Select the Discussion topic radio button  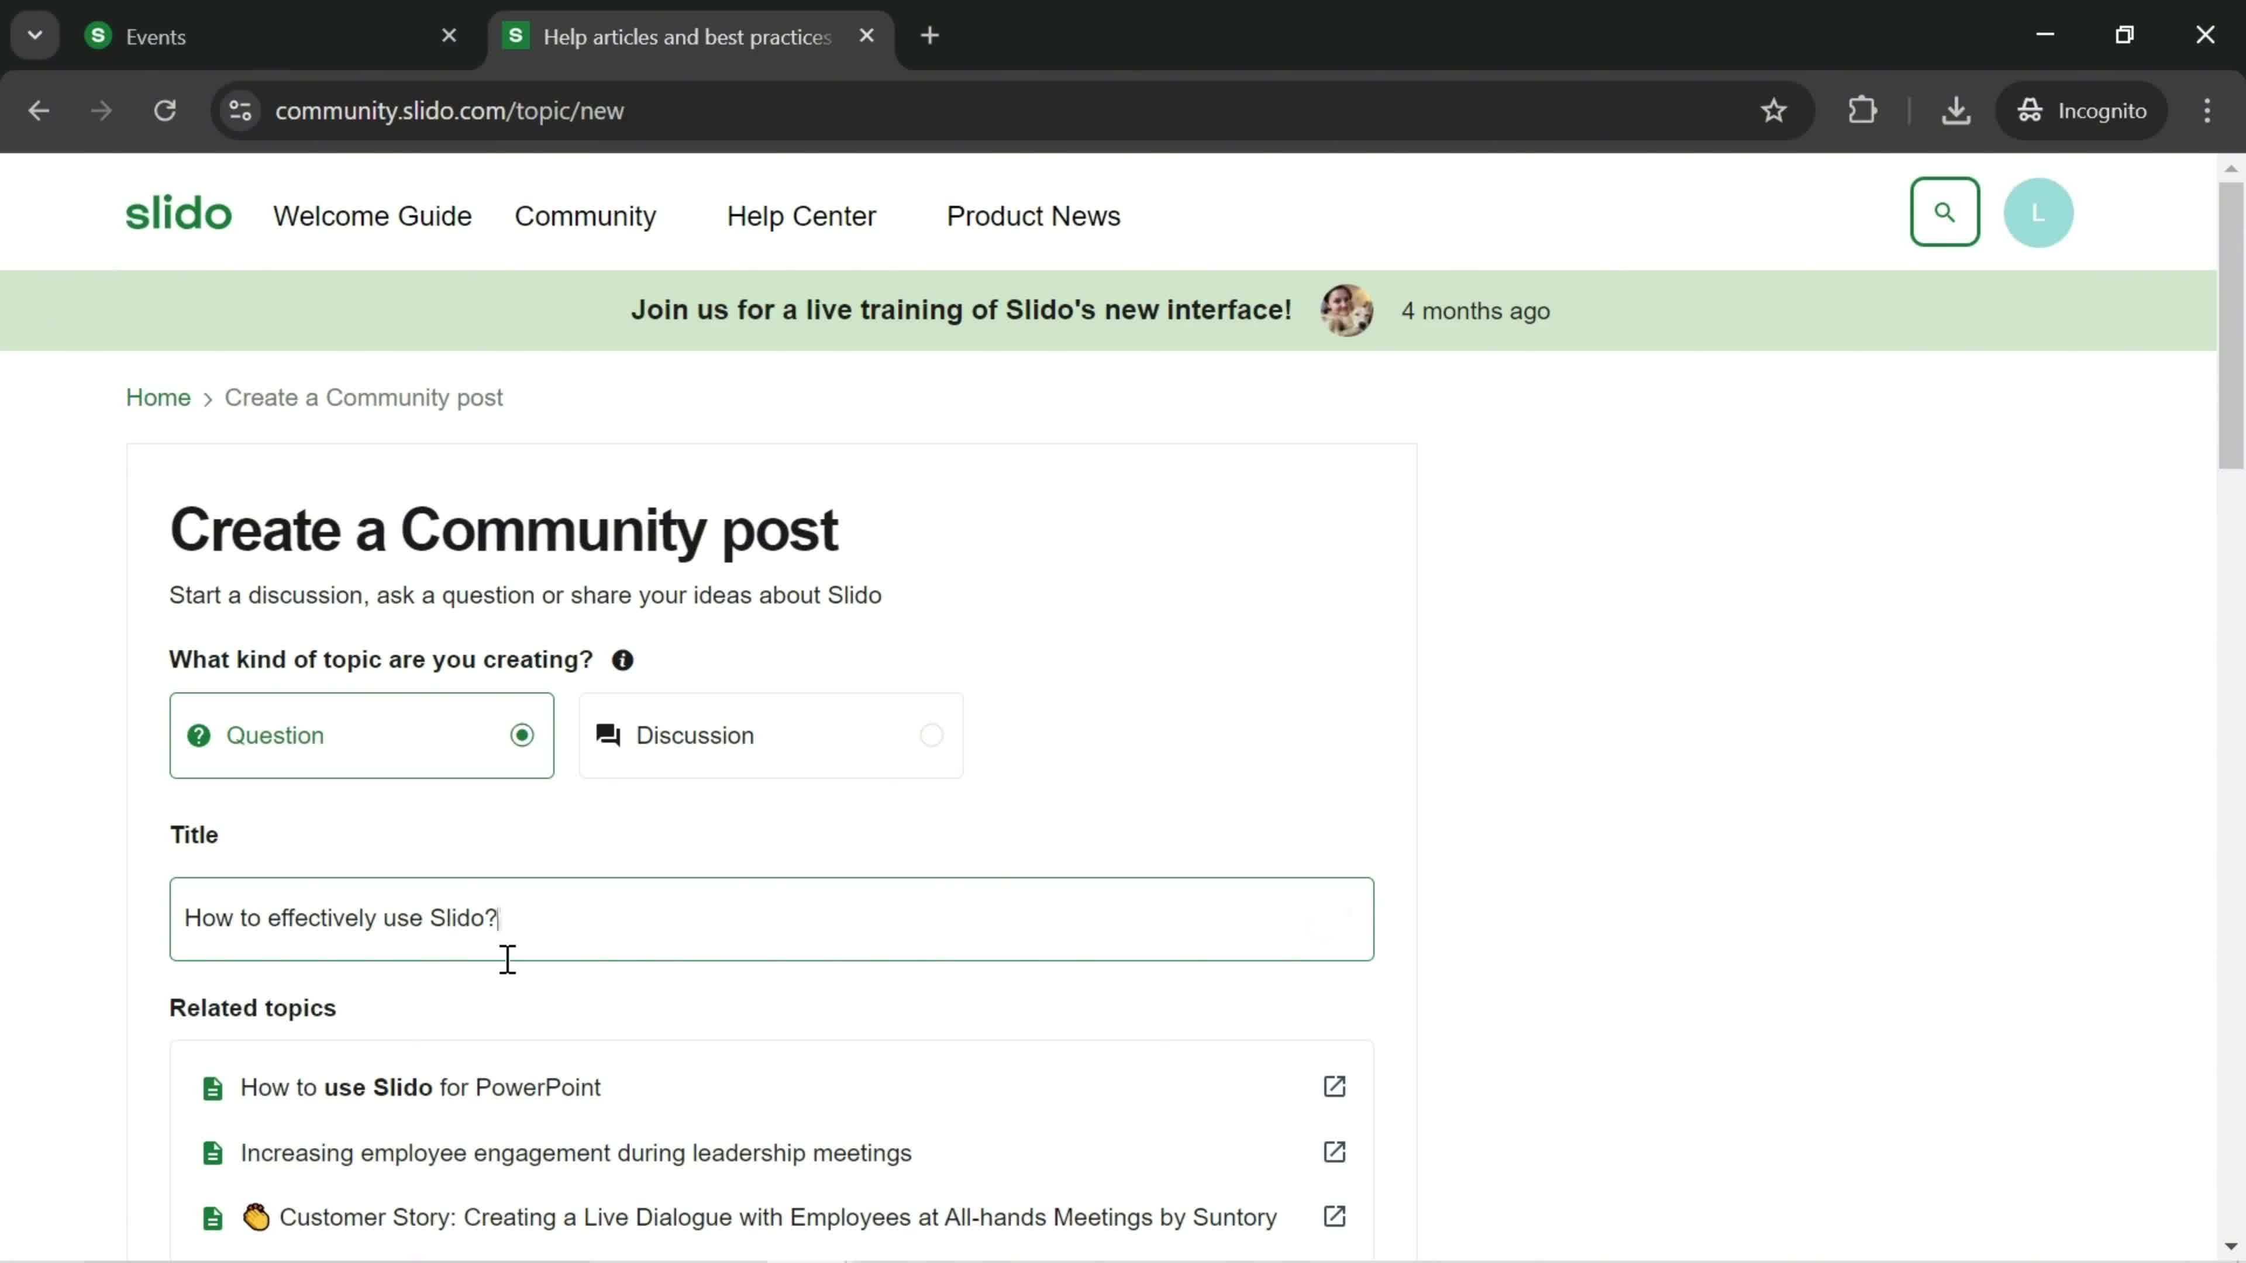tap(931, 735)
